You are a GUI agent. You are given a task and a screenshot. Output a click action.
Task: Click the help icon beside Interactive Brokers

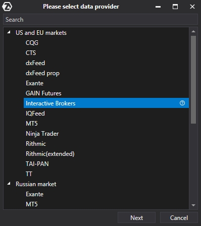coord(182,103)
